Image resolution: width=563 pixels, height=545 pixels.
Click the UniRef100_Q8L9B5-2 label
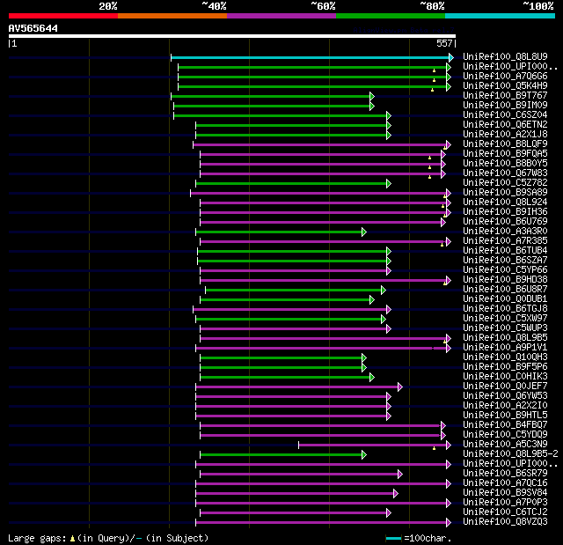tap(510, 454)
